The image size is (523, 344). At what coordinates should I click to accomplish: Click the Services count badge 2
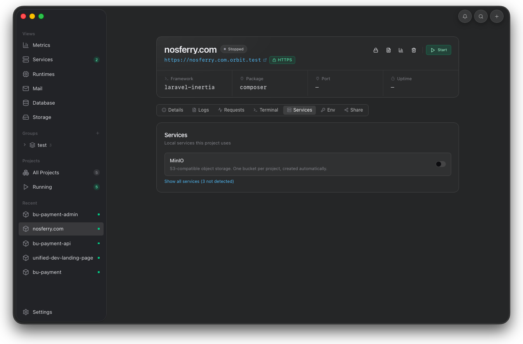pos(97,60)
